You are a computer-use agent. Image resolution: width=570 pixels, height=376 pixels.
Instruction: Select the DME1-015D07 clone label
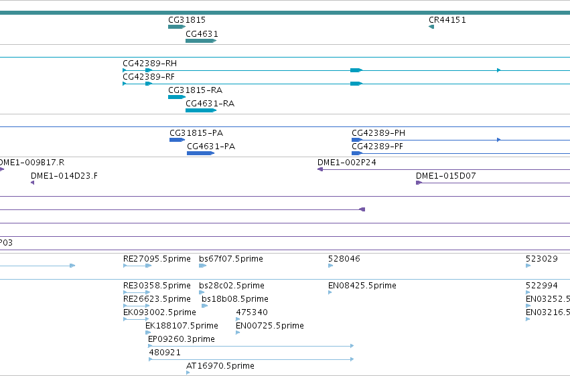click(x=445, y=176)
